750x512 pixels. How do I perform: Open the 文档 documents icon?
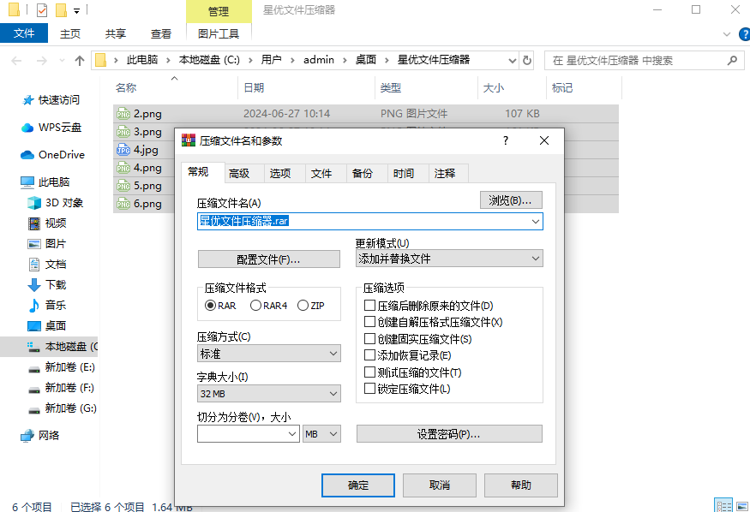tap(34, 265)
